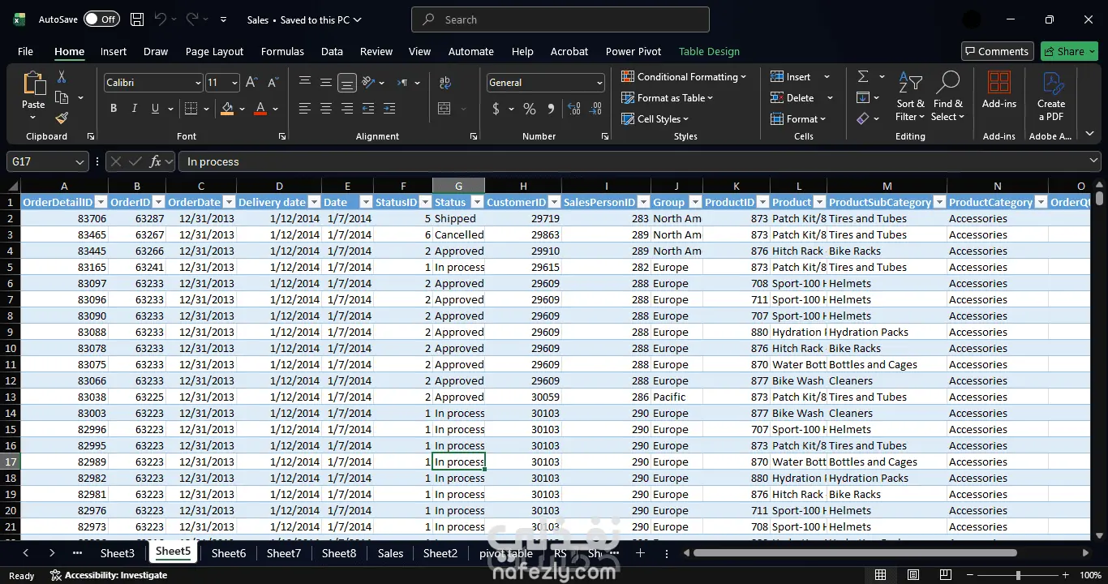
Task: Click the Increase Font Size icon
Action: (251, 83)
